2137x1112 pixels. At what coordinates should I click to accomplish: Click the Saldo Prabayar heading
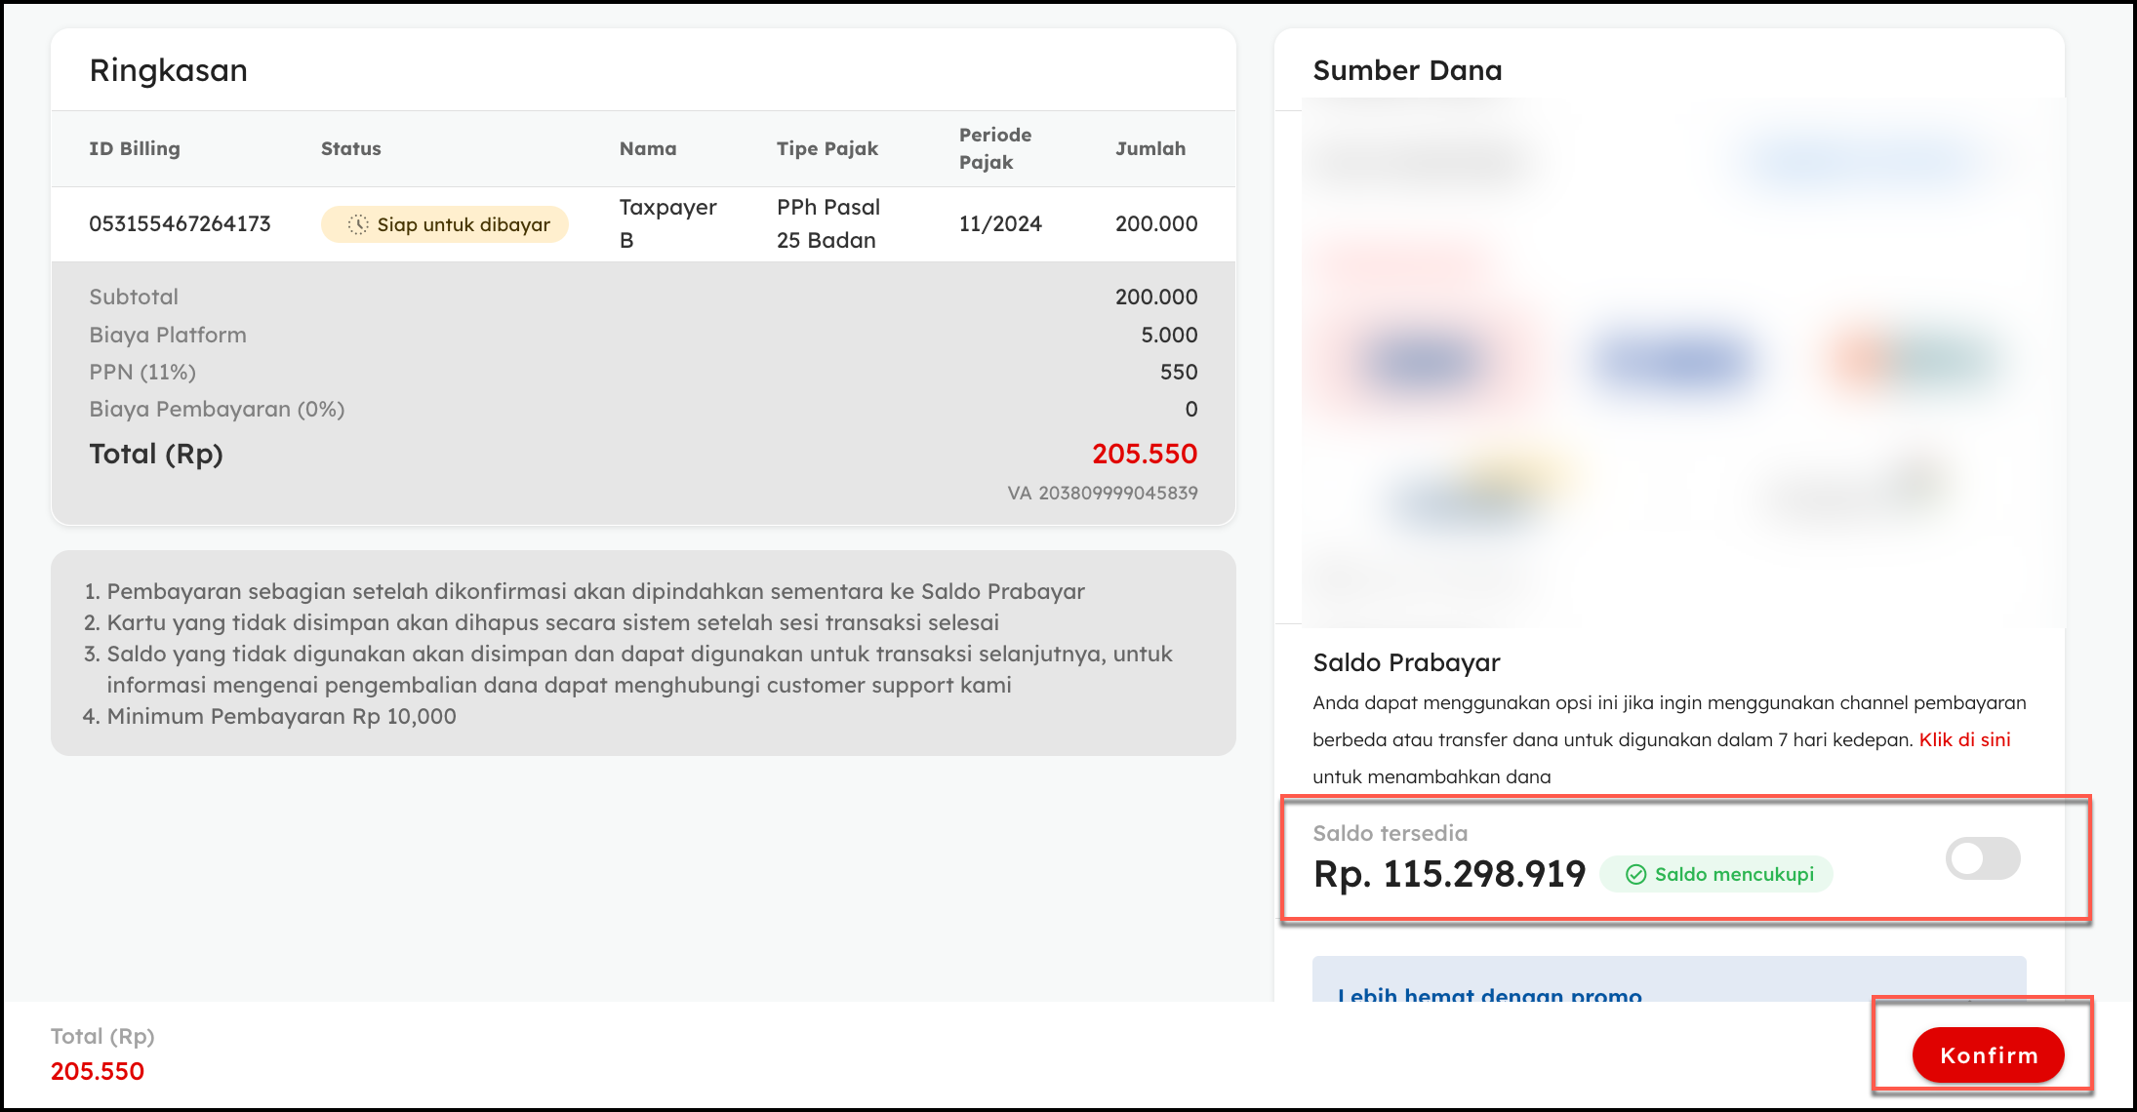coord(1405,662)
